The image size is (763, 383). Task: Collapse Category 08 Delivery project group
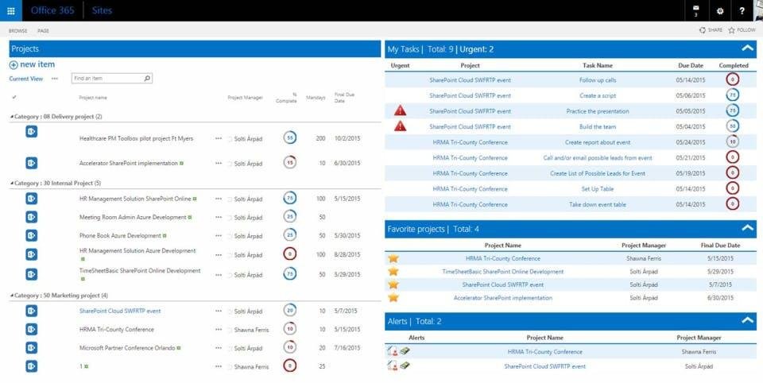coord(12,117)
